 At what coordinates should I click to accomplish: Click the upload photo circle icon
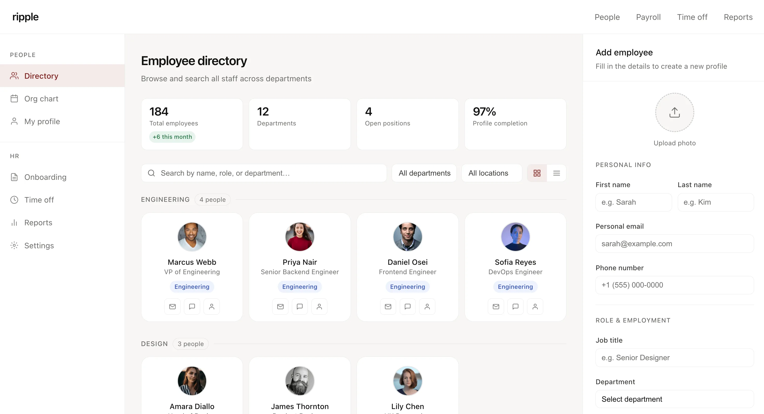click(x=674, y=112)
